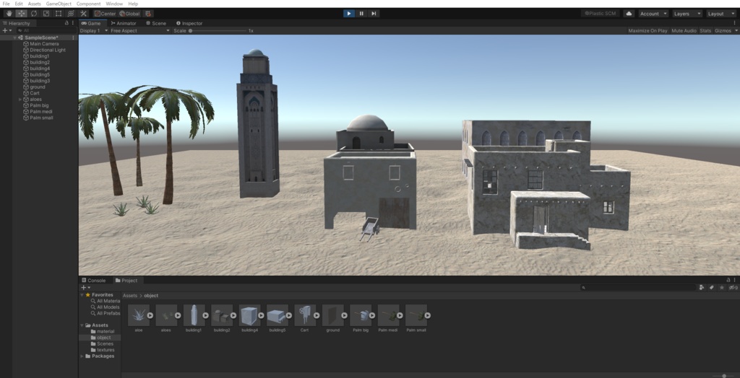Open Hierarchy create plus dropdown
The image size is (740, 378).
(7, 30)
